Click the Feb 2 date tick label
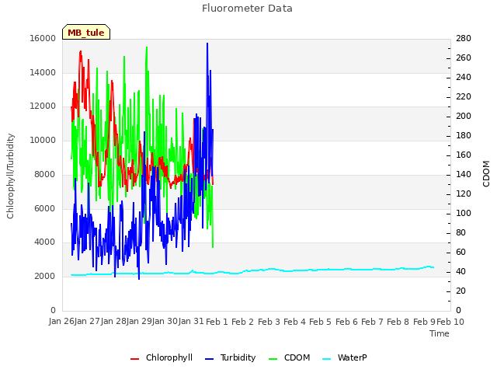Screen dimensions: 497x373 point(243,322)
